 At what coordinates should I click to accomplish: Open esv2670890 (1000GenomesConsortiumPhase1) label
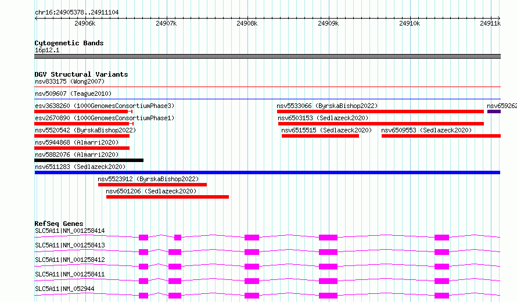tap(105, 118)
